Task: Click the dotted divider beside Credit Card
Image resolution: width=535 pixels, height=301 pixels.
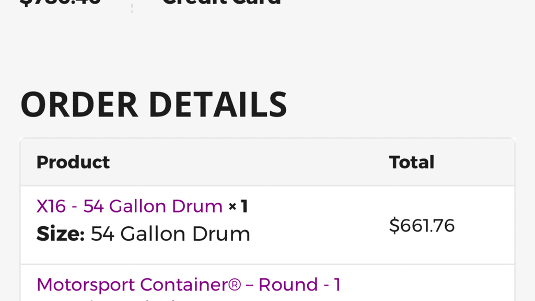Action: 132,6
